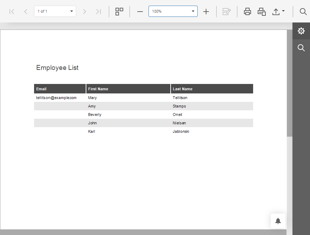
Task: Jump to the last page
Action: click(98, 12)
